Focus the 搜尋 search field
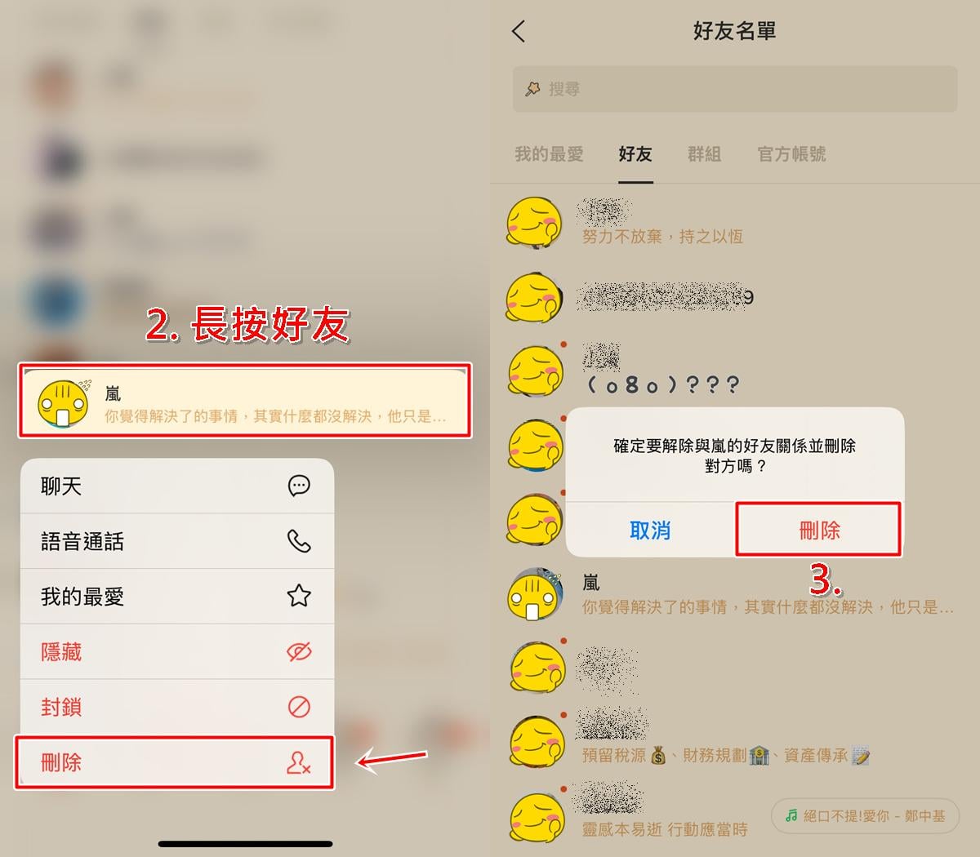Screen dimensions: 980x857 point(735,89)
